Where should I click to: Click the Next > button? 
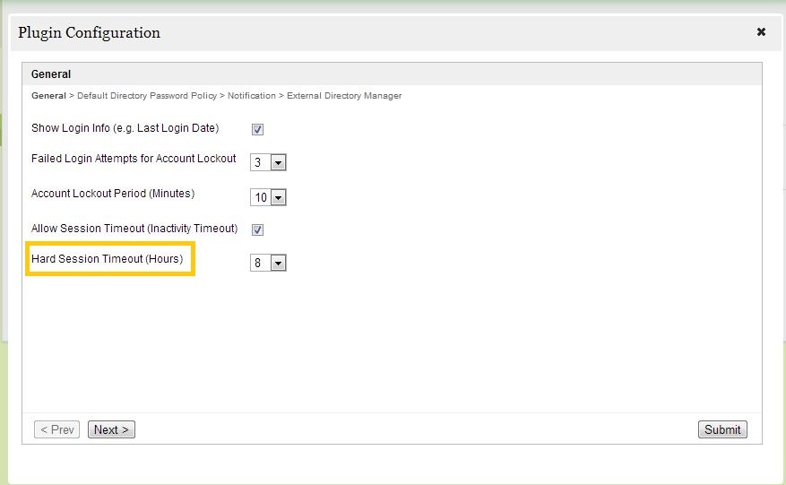(x=111, y=429)
